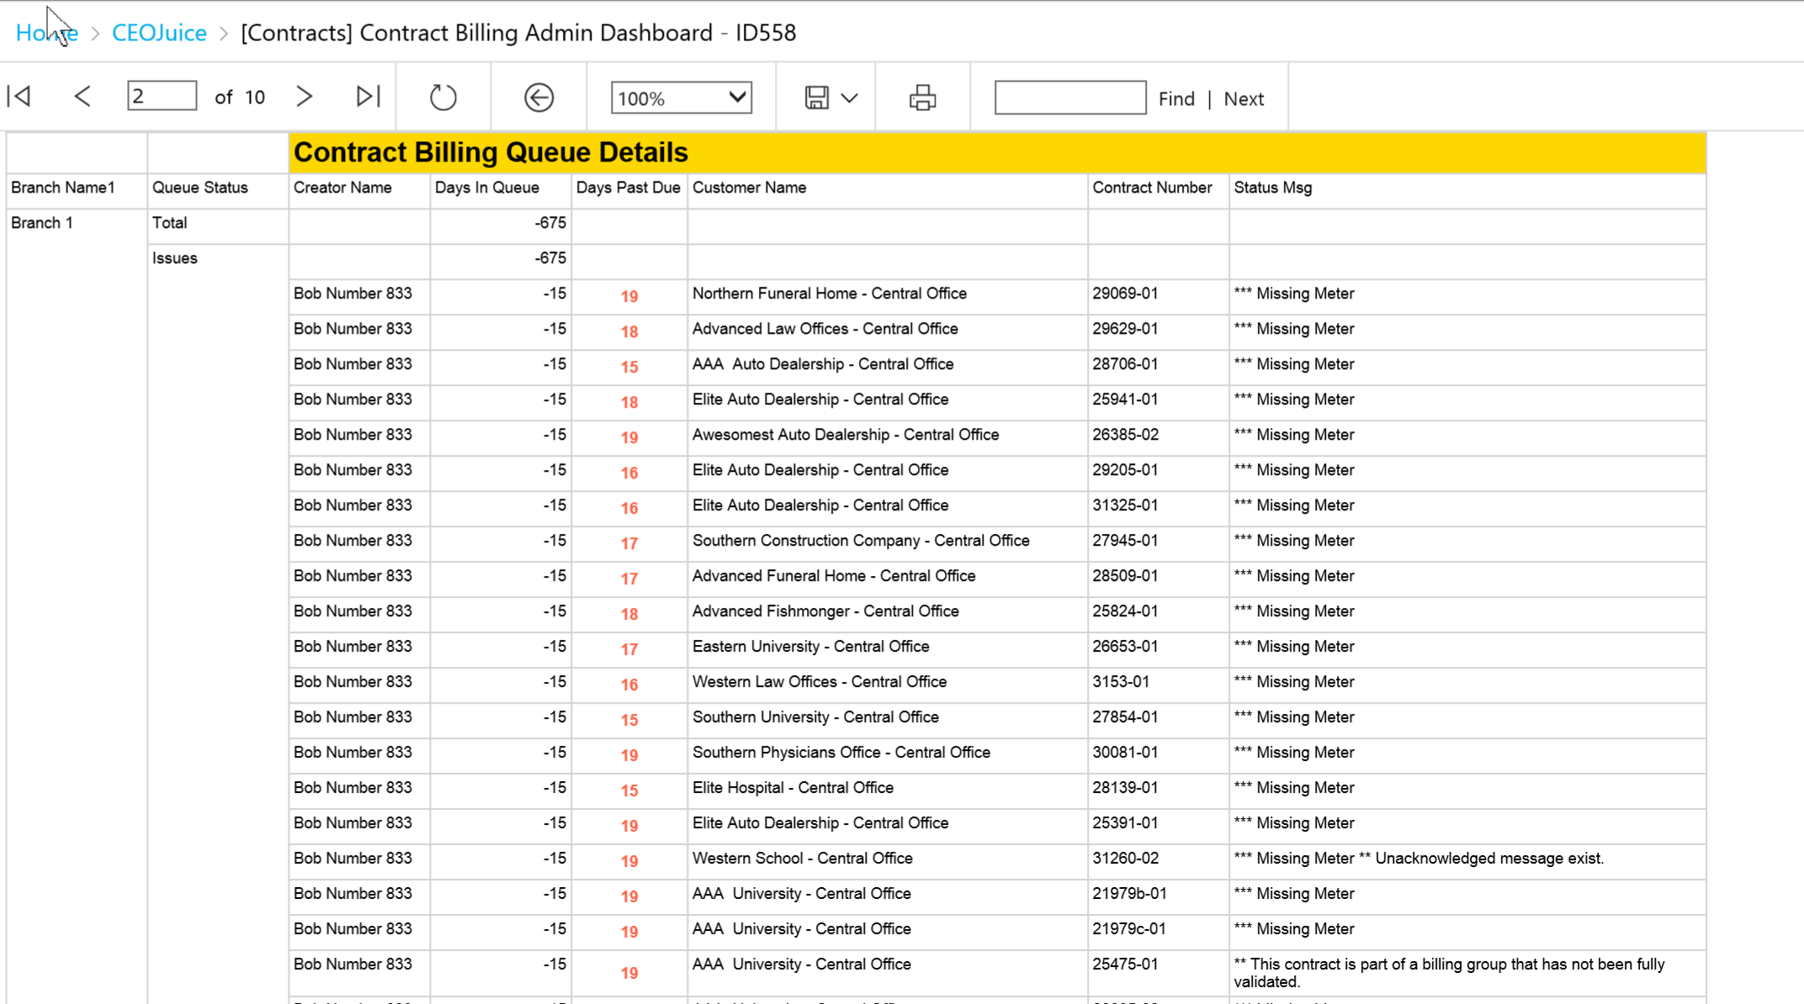The height and width of the screenshot is (1004, 1804).
Task: Open the 100% zoom dropdown
Action: 681,98
